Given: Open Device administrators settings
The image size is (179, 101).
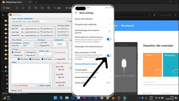Looking at the screenshot, I should (93, 19).
